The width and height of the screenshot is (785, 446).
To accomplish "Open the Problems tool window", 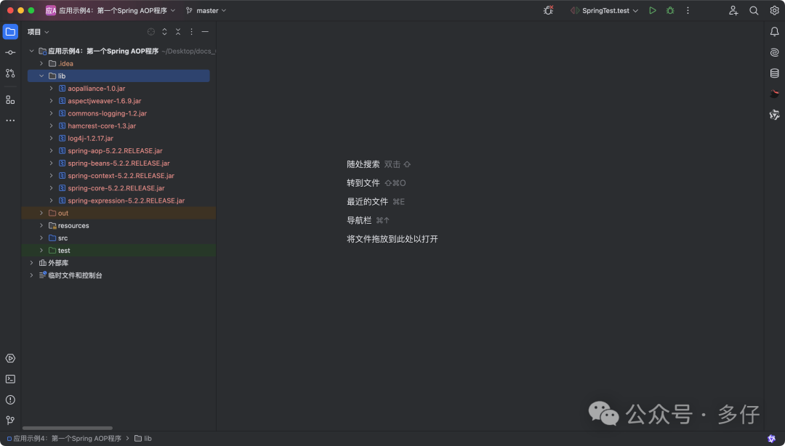I will click(x=10, y=400).
